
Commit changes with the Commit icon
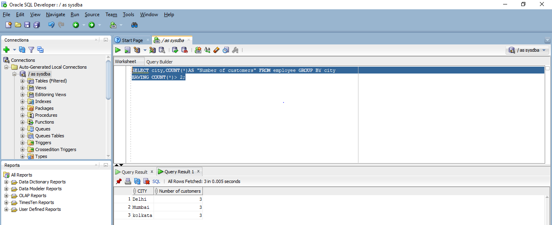(x=175, y=50)
